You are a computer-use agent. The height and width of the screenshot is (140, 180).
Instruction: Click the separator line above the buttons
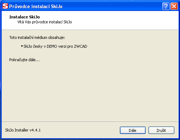[x=90, y=122]
